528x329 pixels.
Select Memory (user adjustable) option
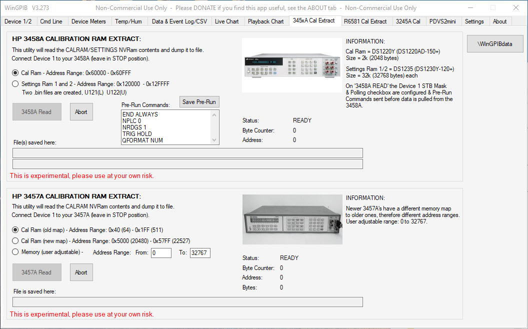click(x=16, y=252)
